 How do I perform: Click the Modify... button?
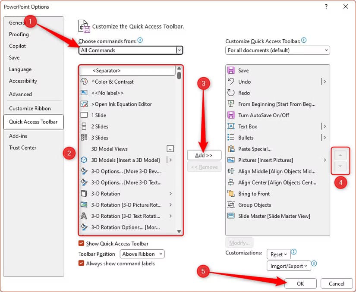click(239, 243)
